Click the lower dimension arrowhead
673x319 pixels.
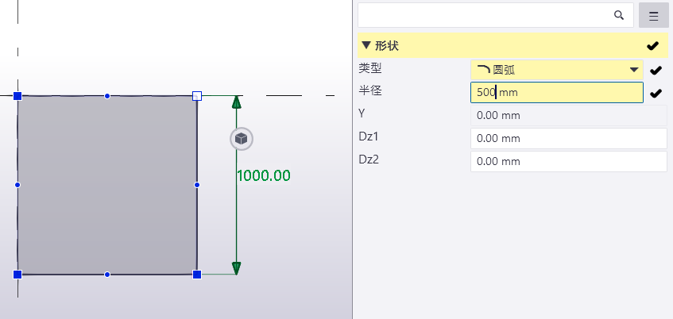point(237,268)
